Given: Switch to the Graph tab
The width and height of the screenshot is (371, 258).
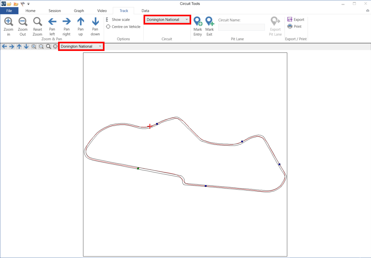Looking at the screenshot, I should 79,11.
